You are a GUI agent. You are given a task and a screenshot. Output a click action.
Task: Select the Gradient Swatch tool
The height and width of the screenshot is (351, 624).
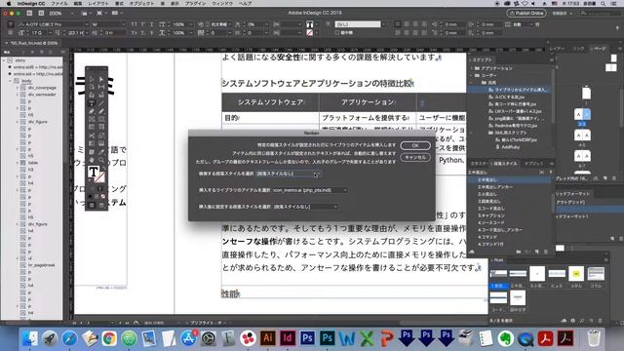click(x=92, y=143)
